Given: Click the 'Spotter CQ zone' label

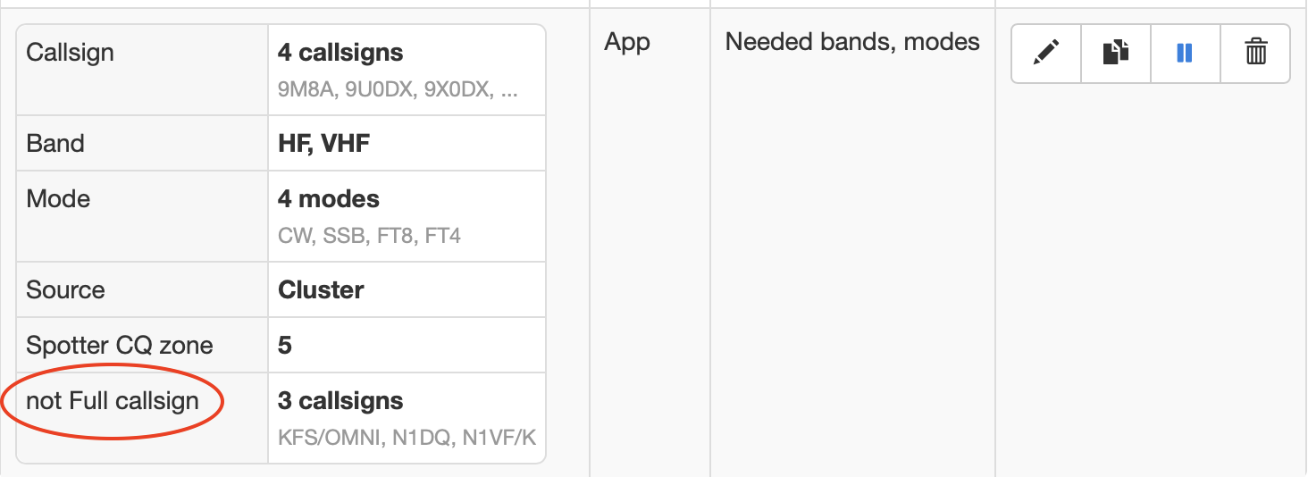Looking at the screenshot, I should click(x=120, y=346).
